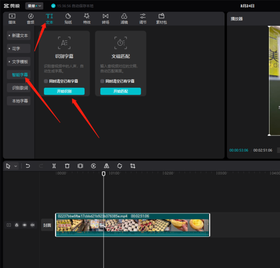Screen dimensions: 280x268
Task: Click the mirror flip icon in timeline toolbar
Action: tap(106, 166)
